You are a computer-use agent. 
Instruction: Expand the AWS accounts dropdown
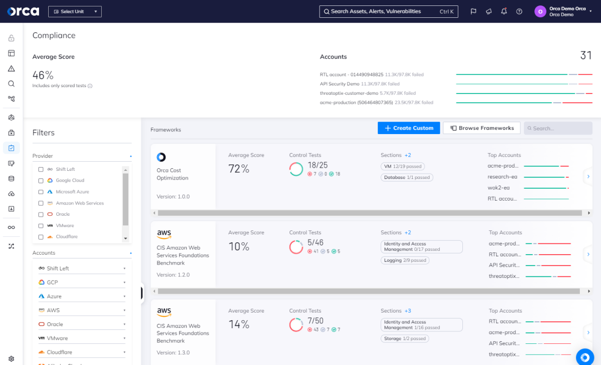coord(82,310)
